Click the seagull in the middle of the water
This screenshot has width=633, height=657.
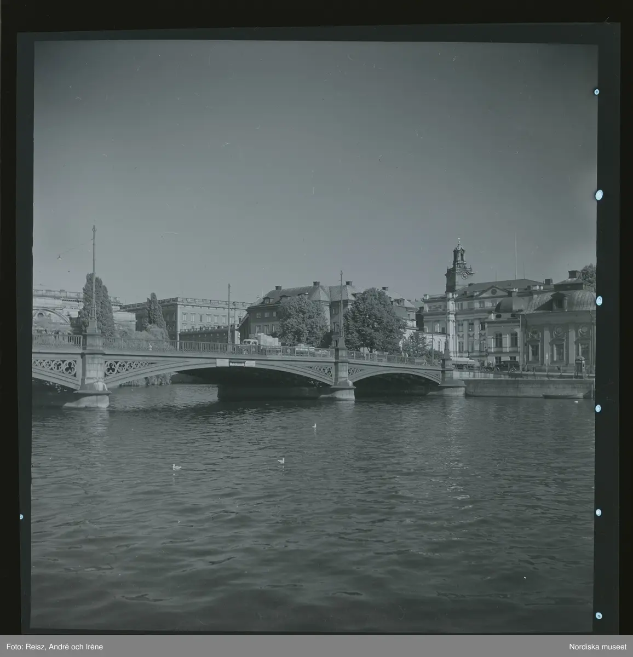click(x=281, y=460)
